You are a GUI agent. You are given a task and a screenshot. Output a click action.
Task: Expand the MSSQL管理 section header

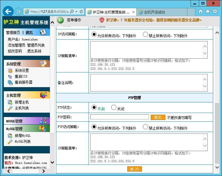coord(27,121)
